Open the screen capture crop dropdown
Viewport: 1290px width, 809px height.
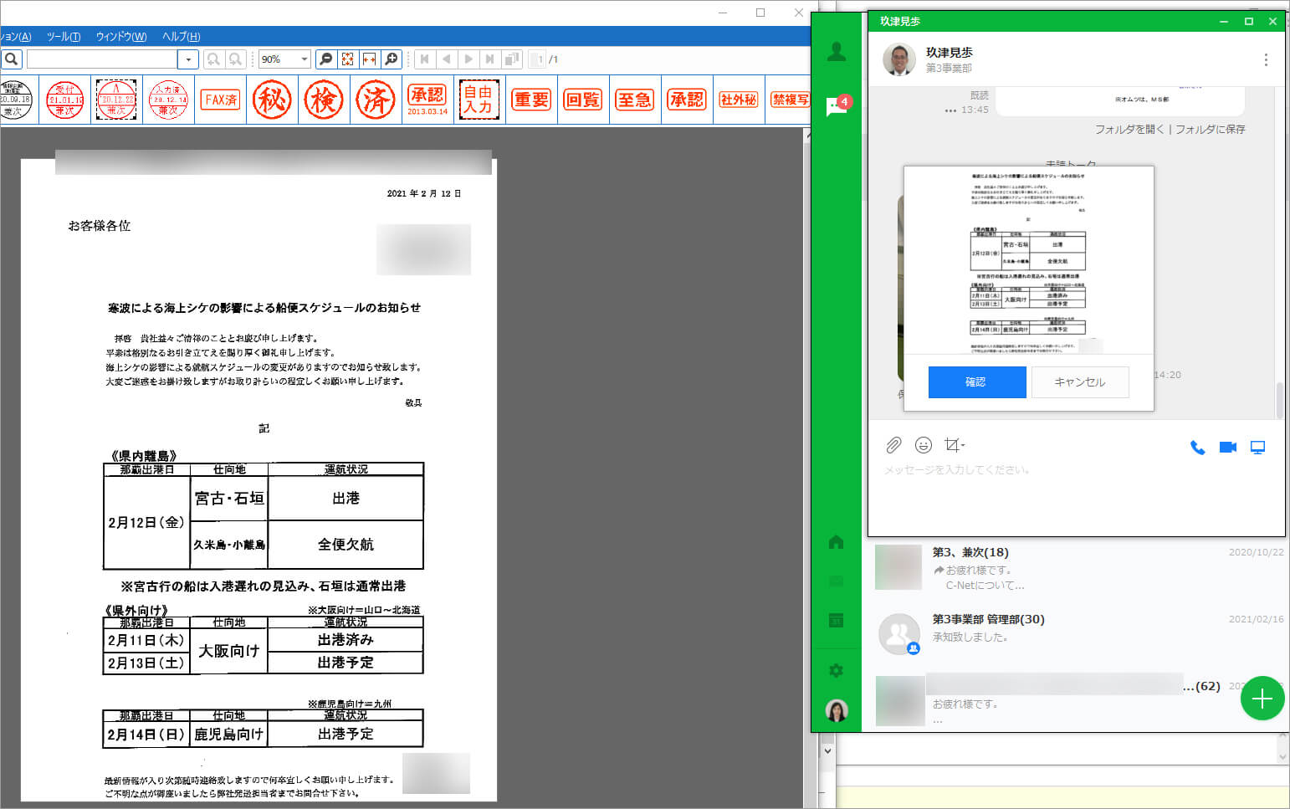pyautogui.click(x=955, y=445)
